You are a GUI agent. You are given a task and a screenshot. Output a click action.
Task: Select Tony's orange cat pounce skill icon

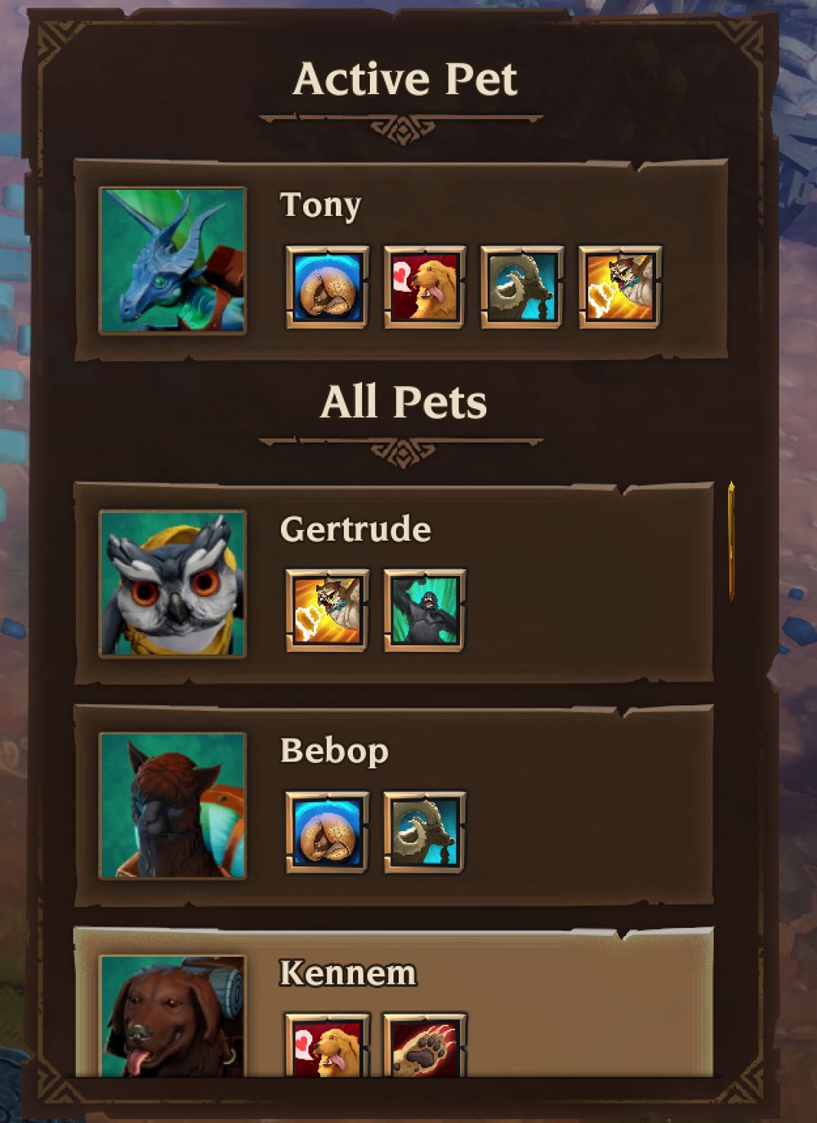[x=620, y=287]
